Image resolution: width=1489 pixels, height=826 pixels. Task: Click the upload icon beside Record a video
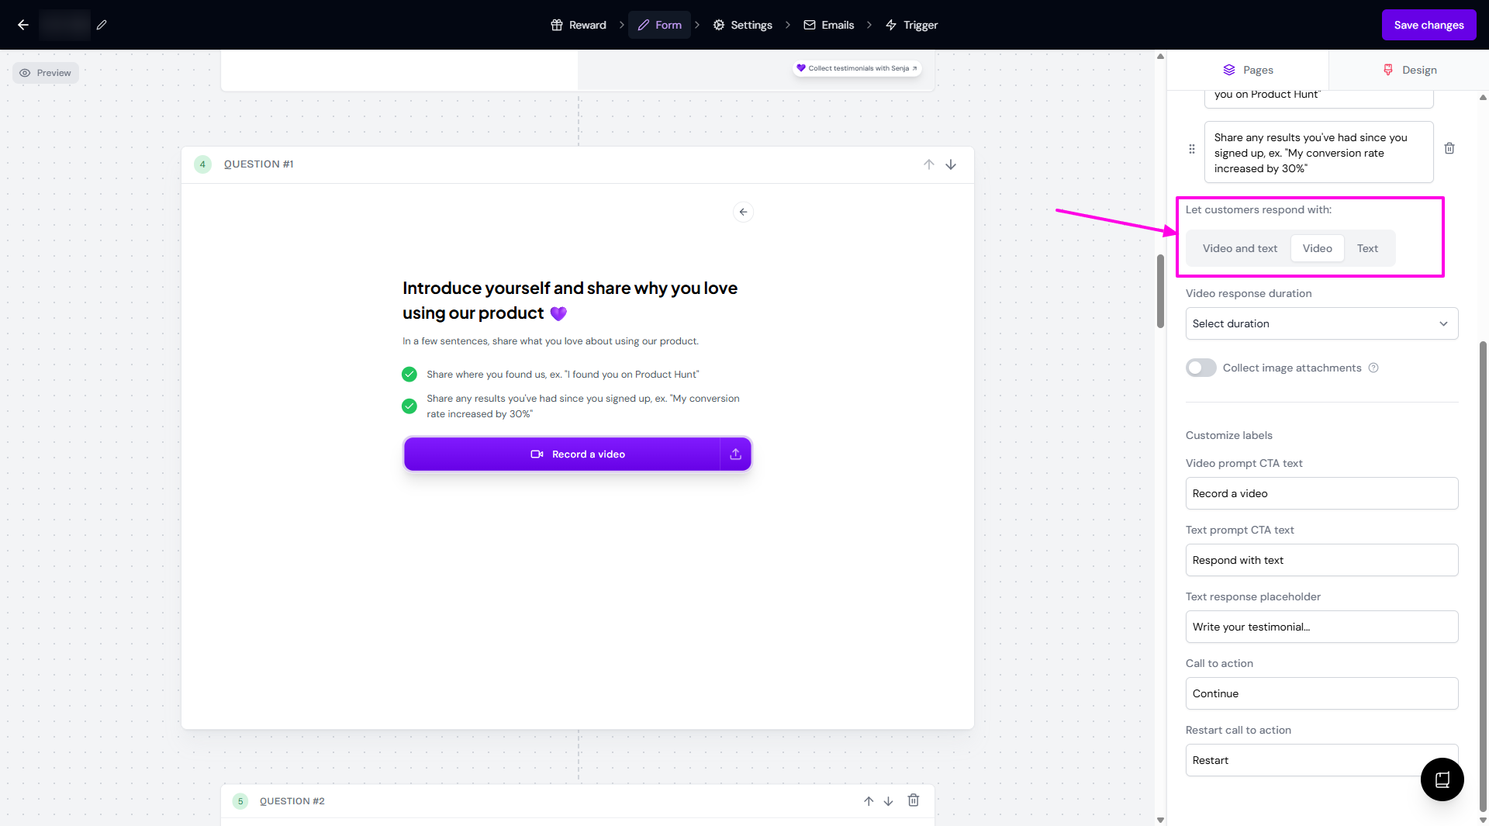[735, 454]
